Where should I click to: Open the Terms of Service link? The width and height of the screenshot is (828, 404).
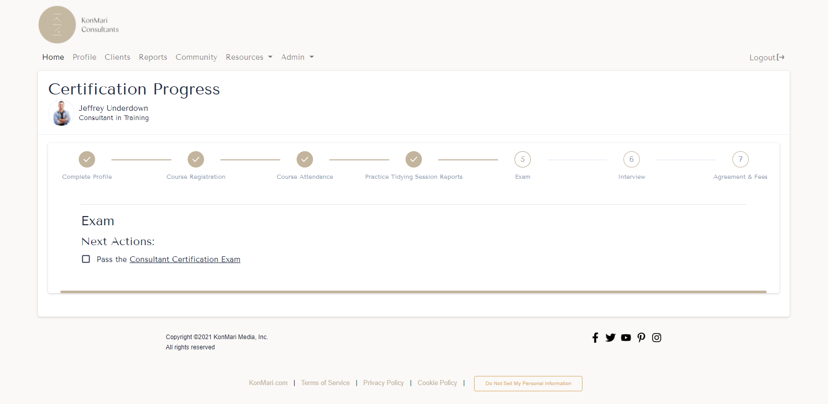click(325, 383)
